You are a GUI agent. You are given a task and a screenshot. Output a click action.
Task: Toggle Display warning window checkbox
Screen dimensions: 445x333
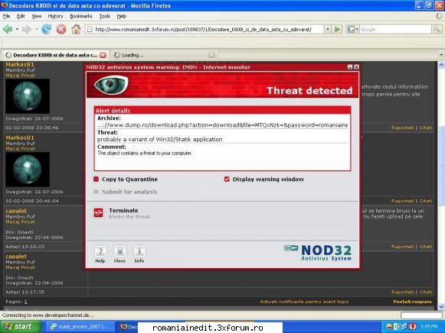point(227,179)
